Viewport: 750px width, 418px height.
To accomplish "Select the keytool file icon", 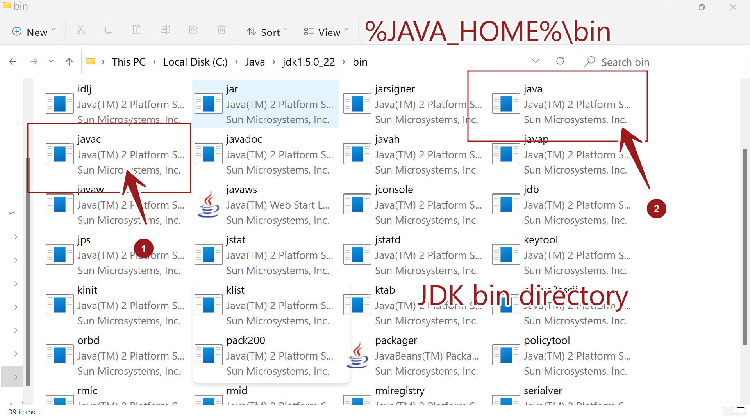I will pyautogui.click(x=506, y=254).
